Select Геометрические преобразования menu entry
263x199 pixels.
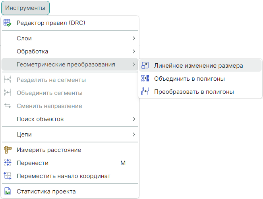[66, 64]
